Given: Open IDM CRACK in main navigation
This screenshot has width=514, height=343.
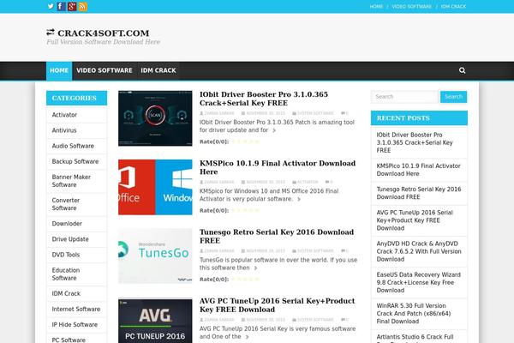Looking at the screenshot, I should click(x=158, y=70).
